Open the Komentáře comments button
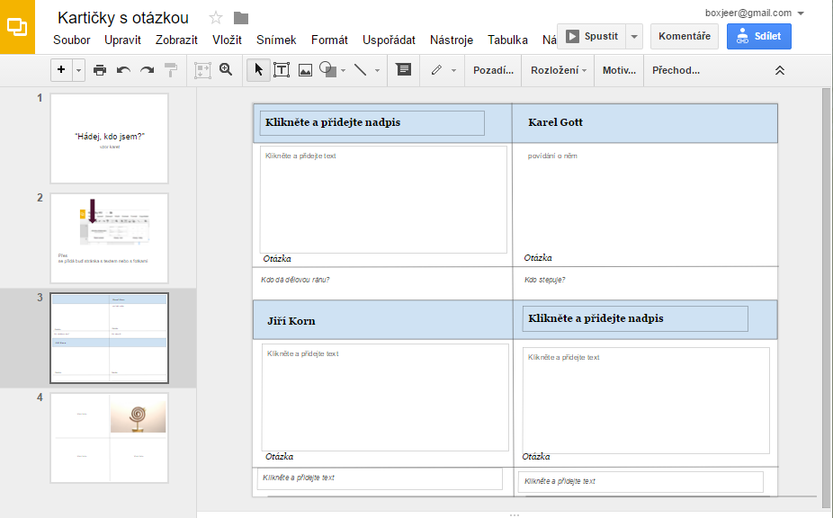Screen dimensions: 833x518 point(685,36)
